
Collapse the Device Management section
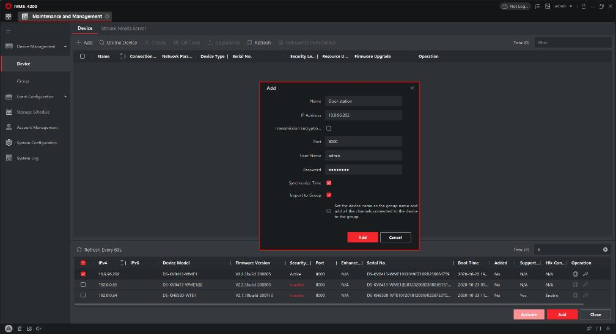coord(65,46)
